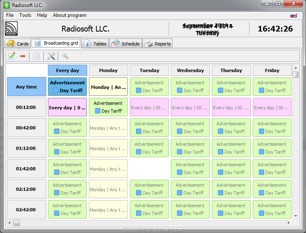The height and width of the screenshot is (233, 306).
Task: Select Friday Any time Advertisement cell
Action: pos(272,87)
